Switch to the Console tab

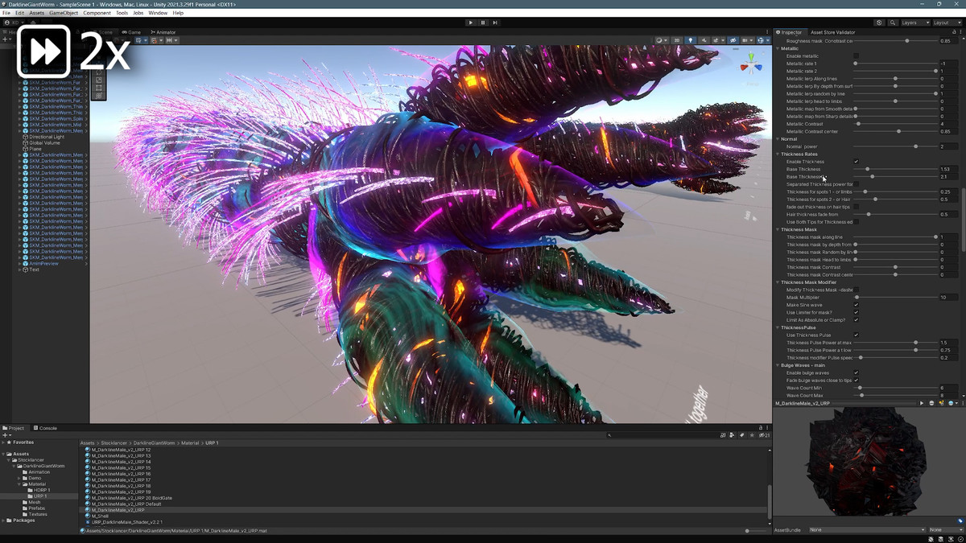(x=47, y=428)
